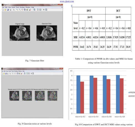Insert Colorbar via Figure 1 toolbar icon
Image resolution: width=135 pixels, height=127 pixels.
click(27, 73)
